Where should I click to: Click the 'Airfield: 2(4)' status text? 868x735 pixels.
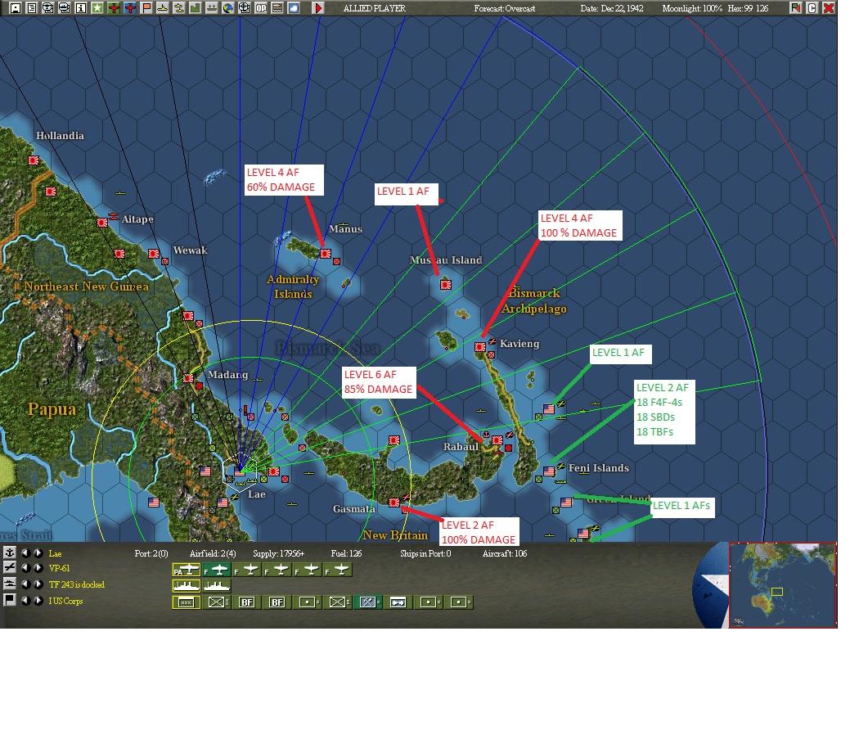[213, 553]
